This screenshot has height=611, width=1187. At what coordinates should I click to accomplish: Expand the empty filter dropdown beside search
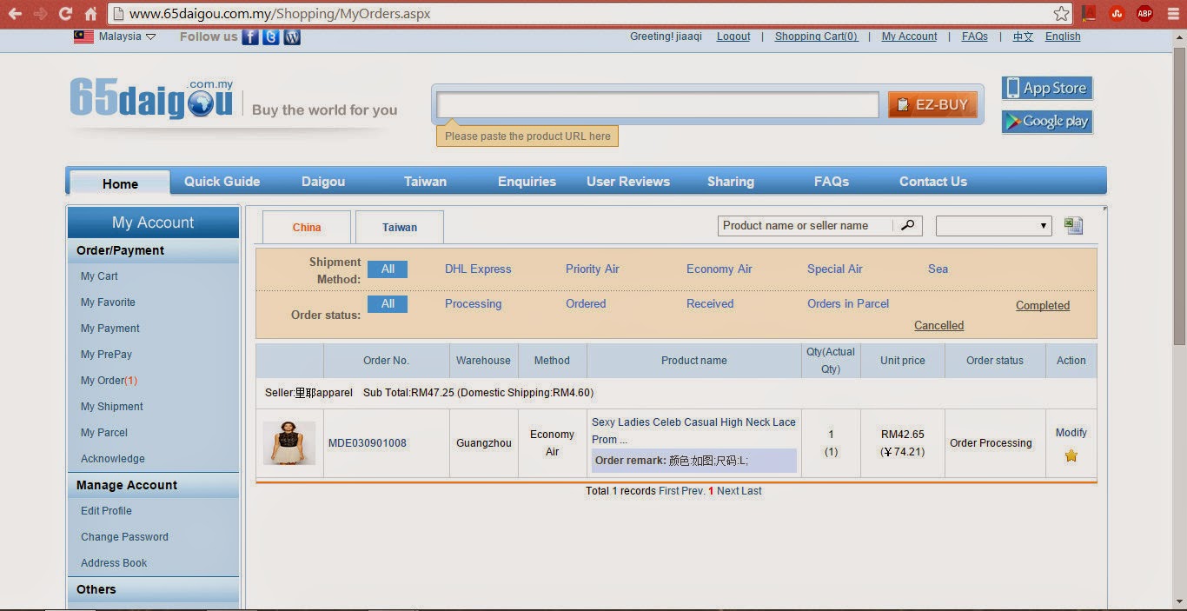(x=993, y=226)
